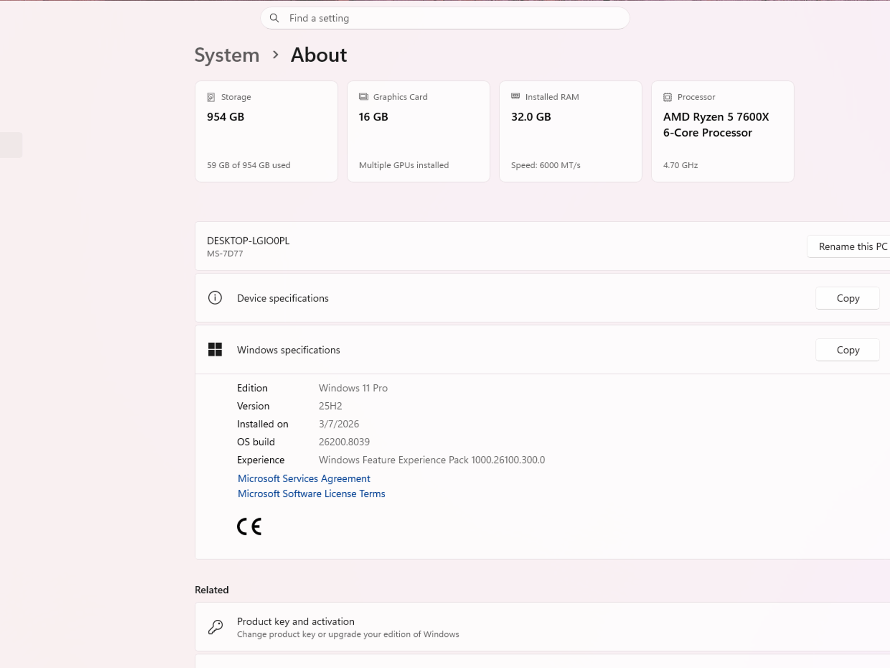Click the CE certification mark
The image size is (890, 668).
pos(249,526)
